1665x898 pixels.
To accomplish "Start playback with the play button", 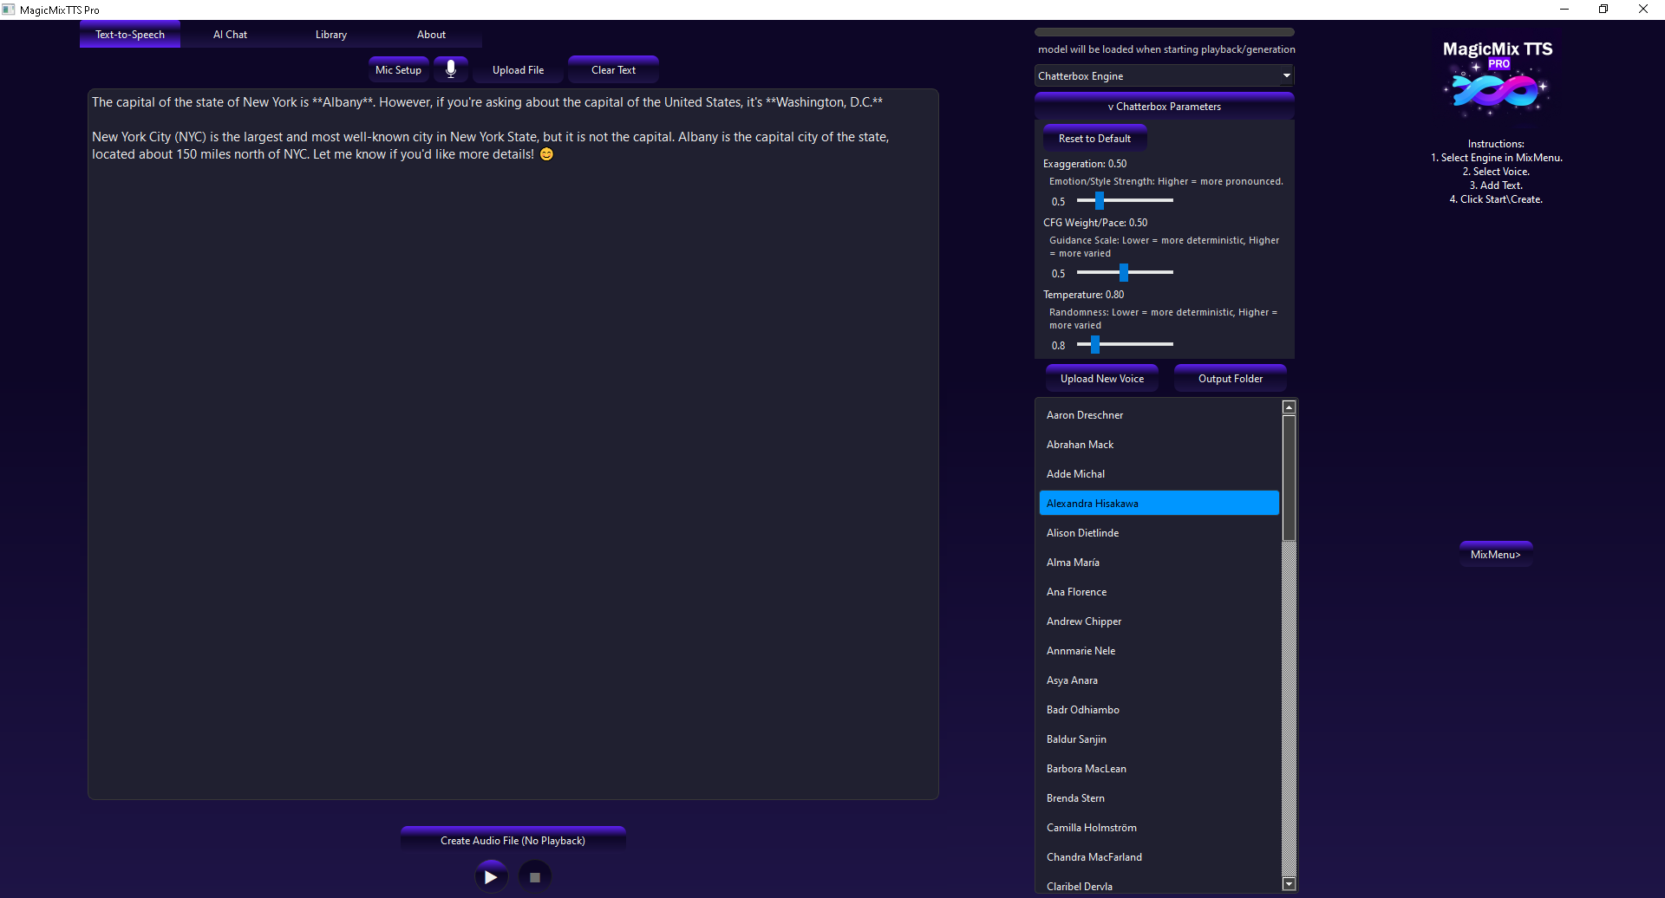I will [x=491, y=876].
